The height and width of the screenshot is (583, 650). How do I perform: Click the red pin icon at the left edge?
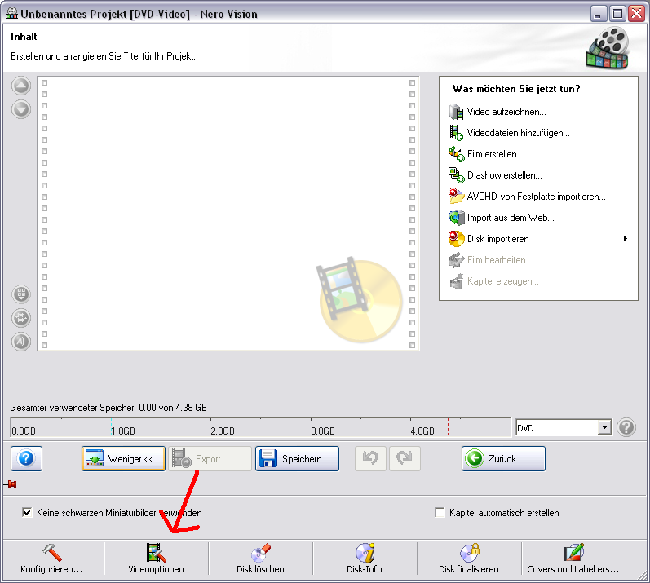coord(11,484)
